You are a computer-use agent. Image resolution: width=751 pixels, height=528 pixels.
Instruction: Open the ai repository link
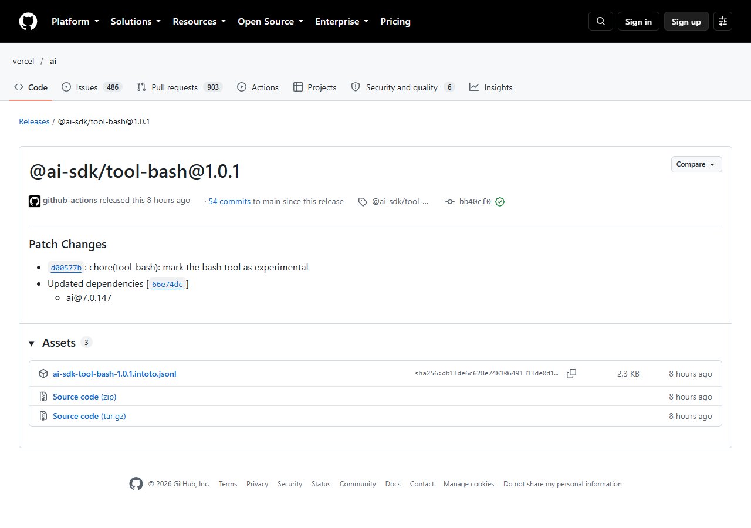pyautogui.click(x=53, y=61)
